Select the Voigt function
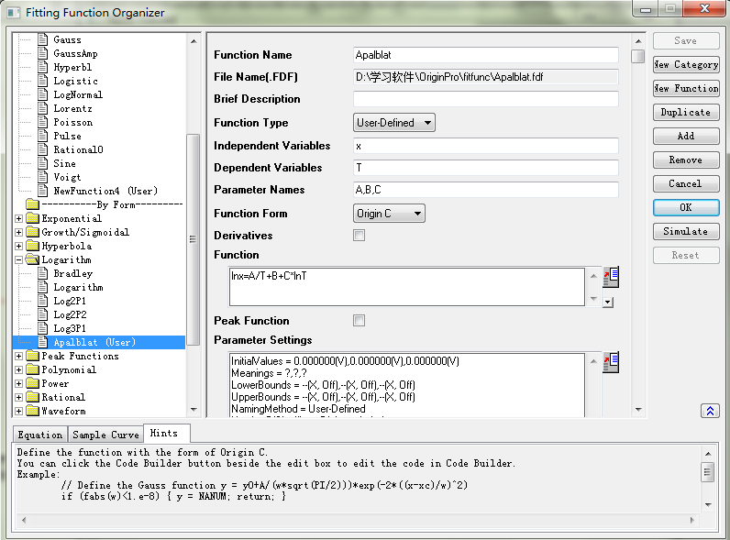 point(67,177)
